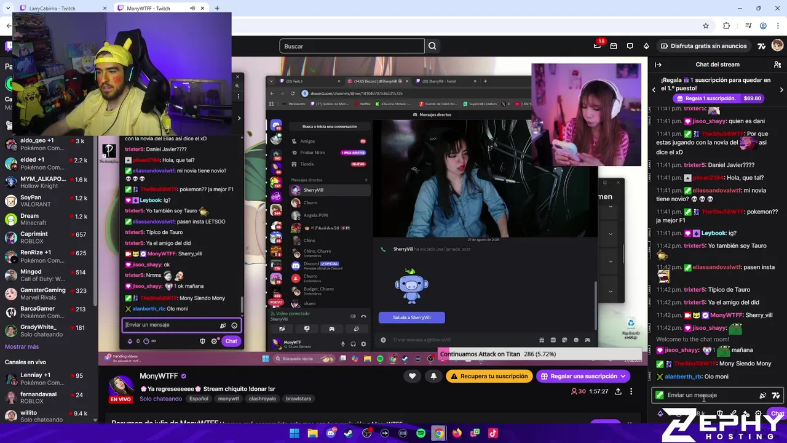Click the brawlstars stream tag
The image size is (787, 443).
tap(299, 399)
